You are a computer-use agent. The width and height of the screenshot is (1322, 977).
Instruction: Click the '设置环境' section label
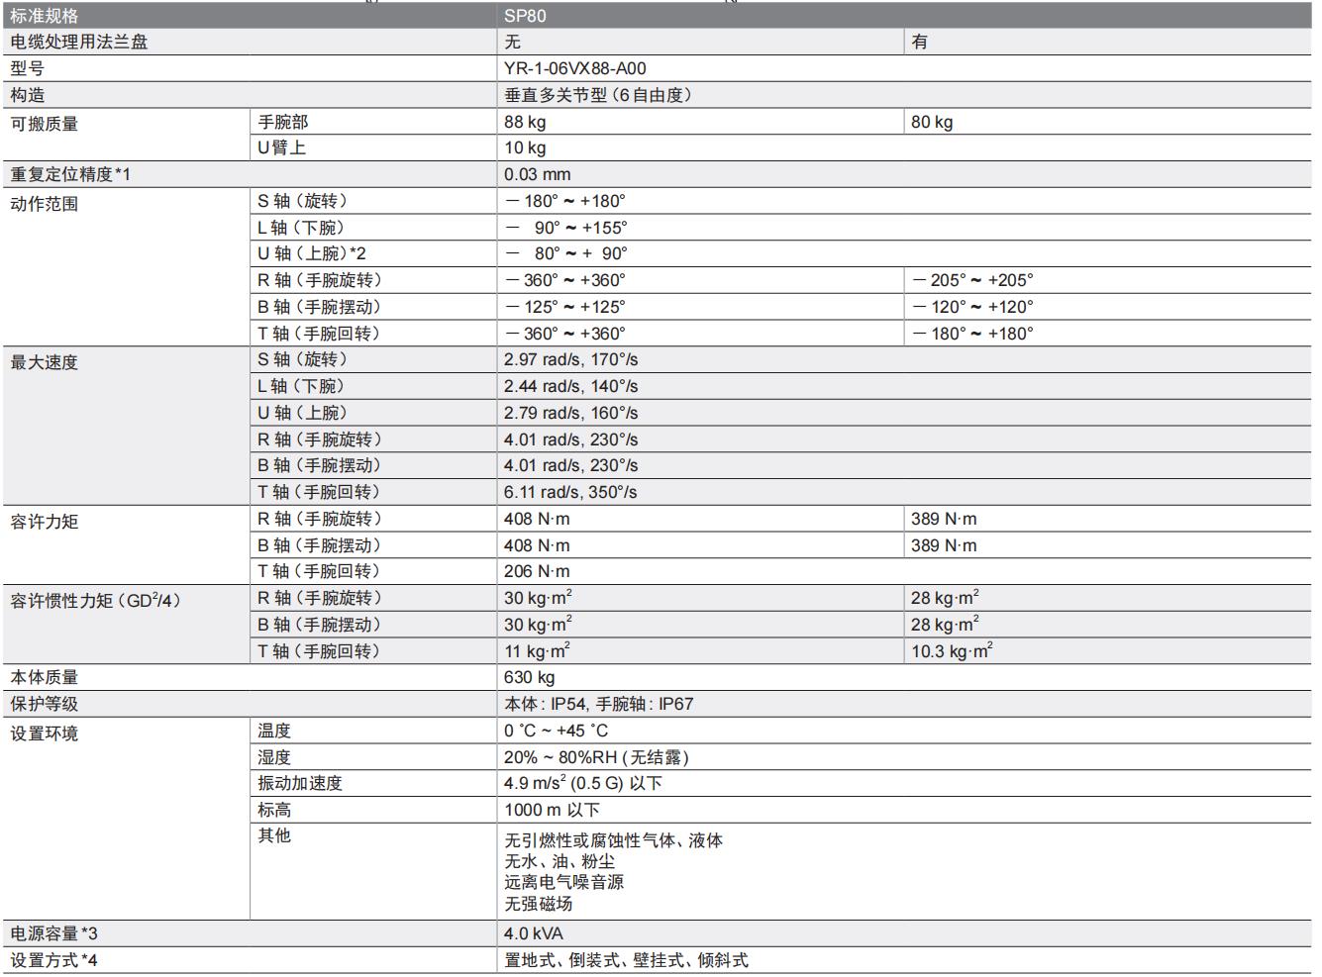pos(45,733)
